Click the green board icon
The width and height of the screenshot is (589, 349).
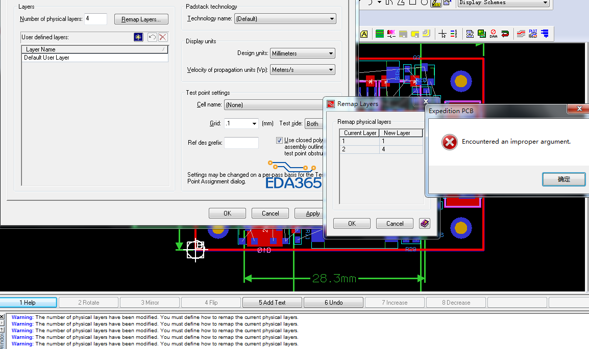(482, 34)
